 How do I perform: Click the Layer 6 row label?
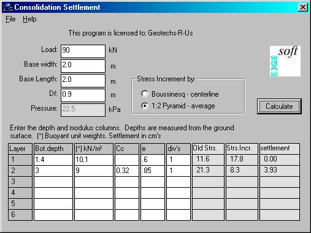tap(20, 215)
